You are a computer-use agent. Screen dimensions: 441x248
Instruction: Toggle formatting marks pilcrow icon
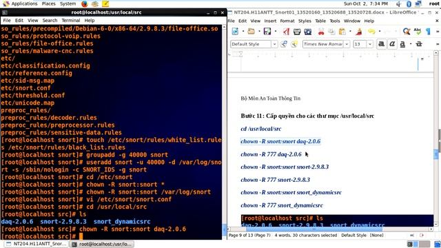pyautogui.click(x=428, y=32)
